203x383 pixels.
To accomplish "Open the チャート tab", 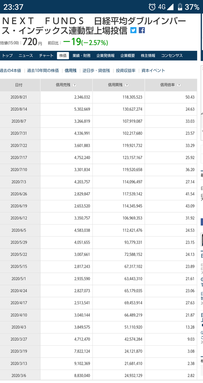I will (46, 56).
